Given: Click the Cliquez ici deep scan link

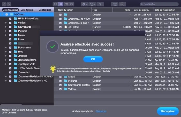Looking at the screenshot, I should click(101, 111).
